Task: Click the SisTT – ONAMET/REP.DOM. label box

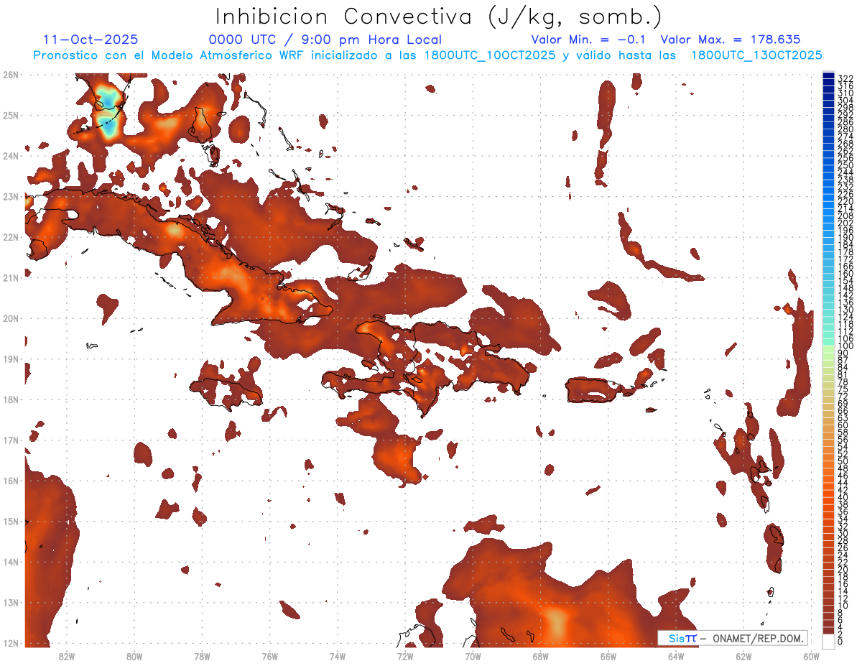Action: click(733, 638)
